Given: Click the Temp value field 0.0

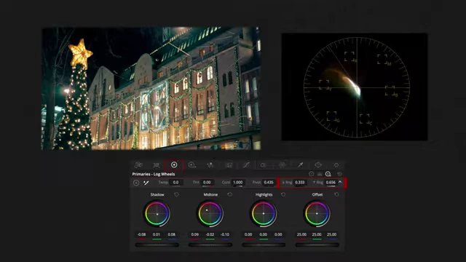Looking at the screenshot, I should tap(176, 183).
